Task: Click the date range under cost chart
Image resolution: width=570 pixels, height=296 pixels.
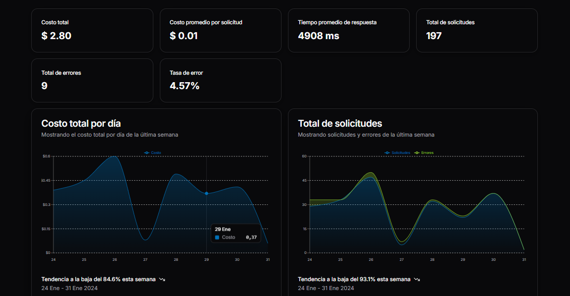Action: point(69,288)
